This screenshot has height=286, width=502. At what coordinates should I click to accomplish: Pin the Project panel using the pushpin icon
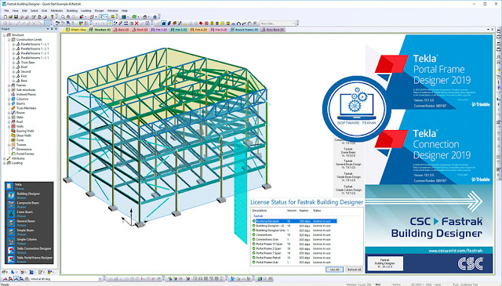click(52, 29)
